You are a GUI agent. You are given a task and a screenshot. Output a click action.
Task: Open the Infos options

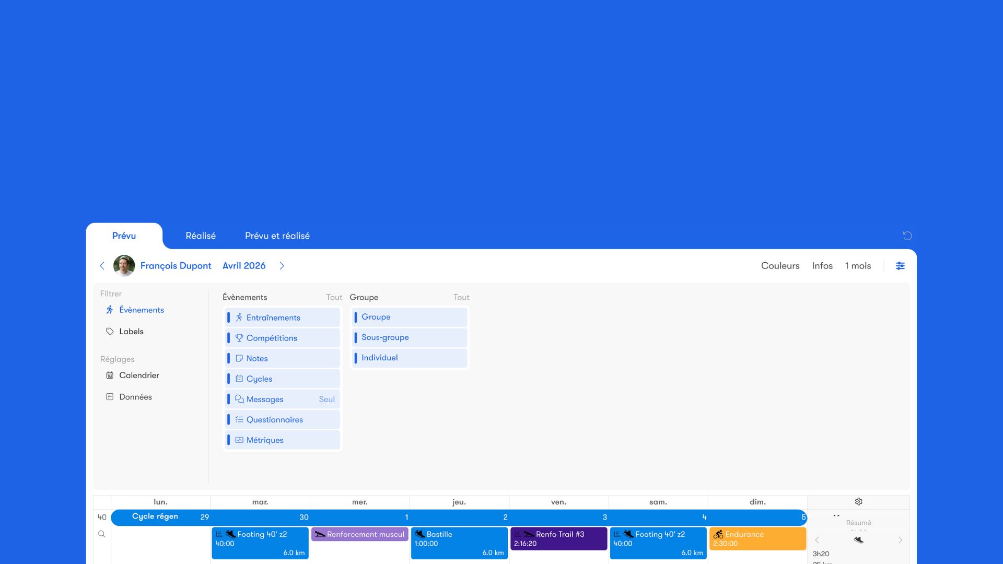(x=822, y=266)
